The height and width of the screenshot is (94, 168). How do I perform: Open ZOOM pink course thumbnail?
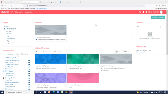[83, 78]
